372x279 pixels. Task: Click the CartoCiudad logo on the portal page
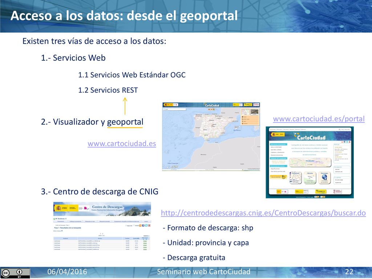coord(310,137)
